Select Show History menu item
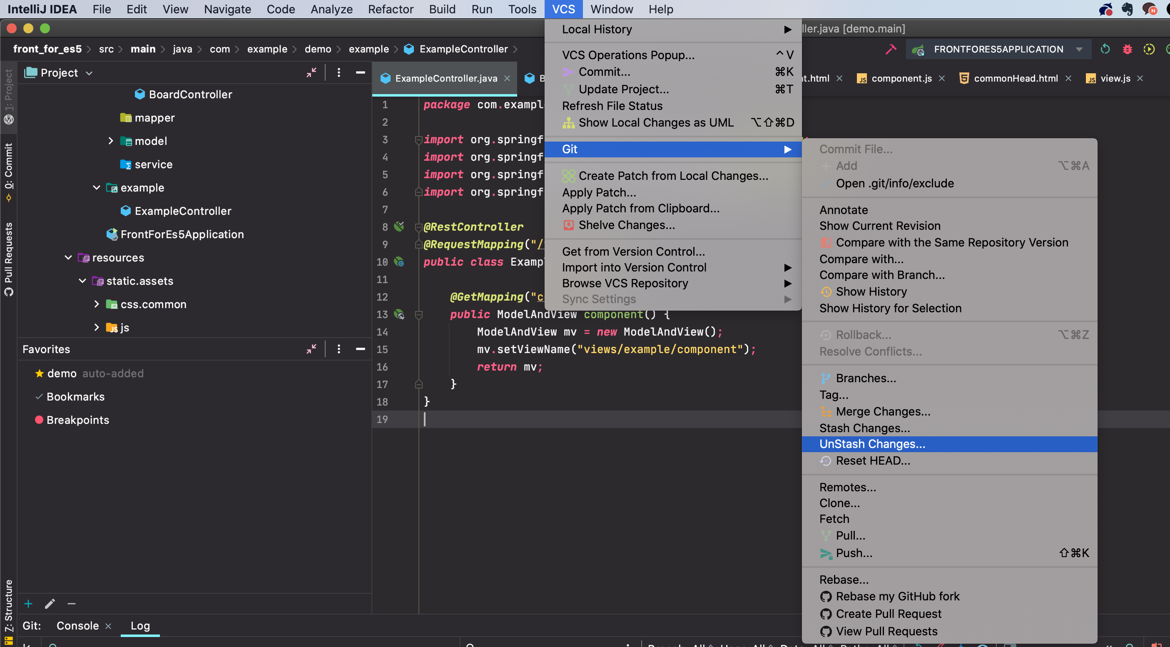The image size is (1170, 647). [949, 291]
